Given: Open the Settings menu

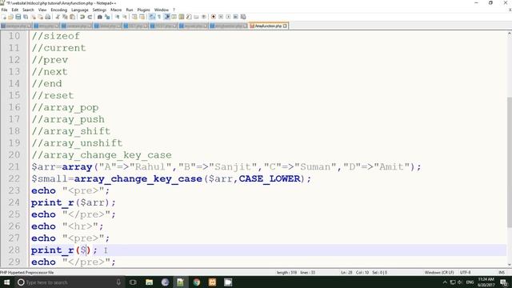Looking at the screenshot, I should point(99,10).
